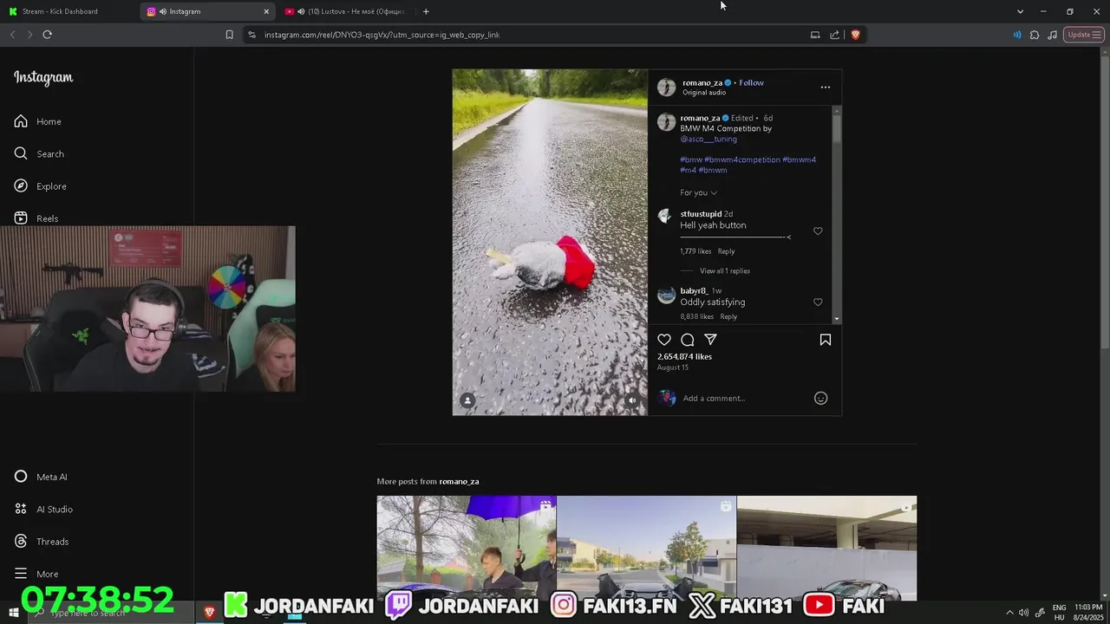Like stfuustupid's comment heart
Viewport: 1110px width, 624px height.
(818, 231)
